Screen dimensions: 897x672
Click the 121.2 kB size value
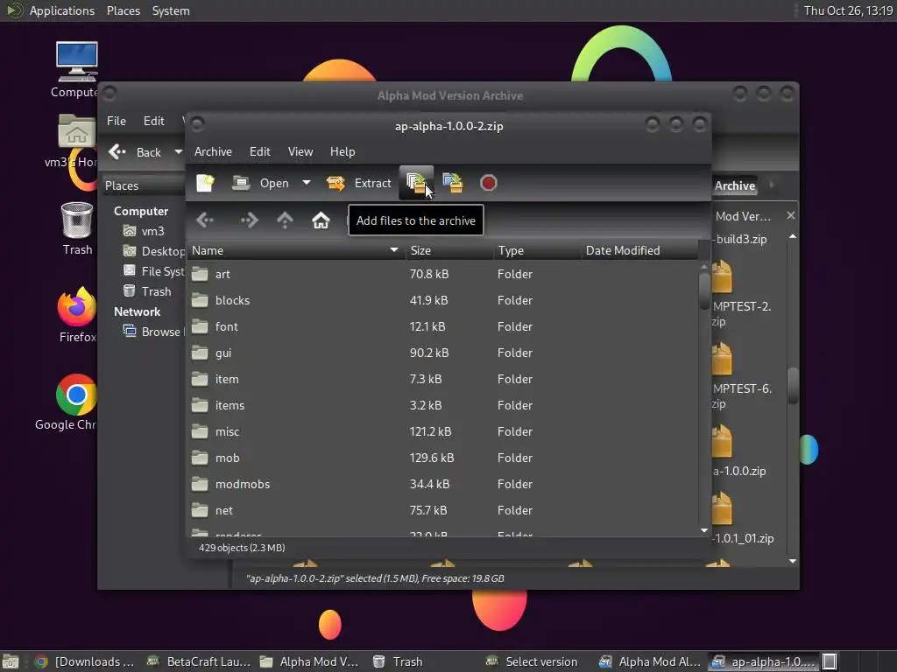coord(430,431)
